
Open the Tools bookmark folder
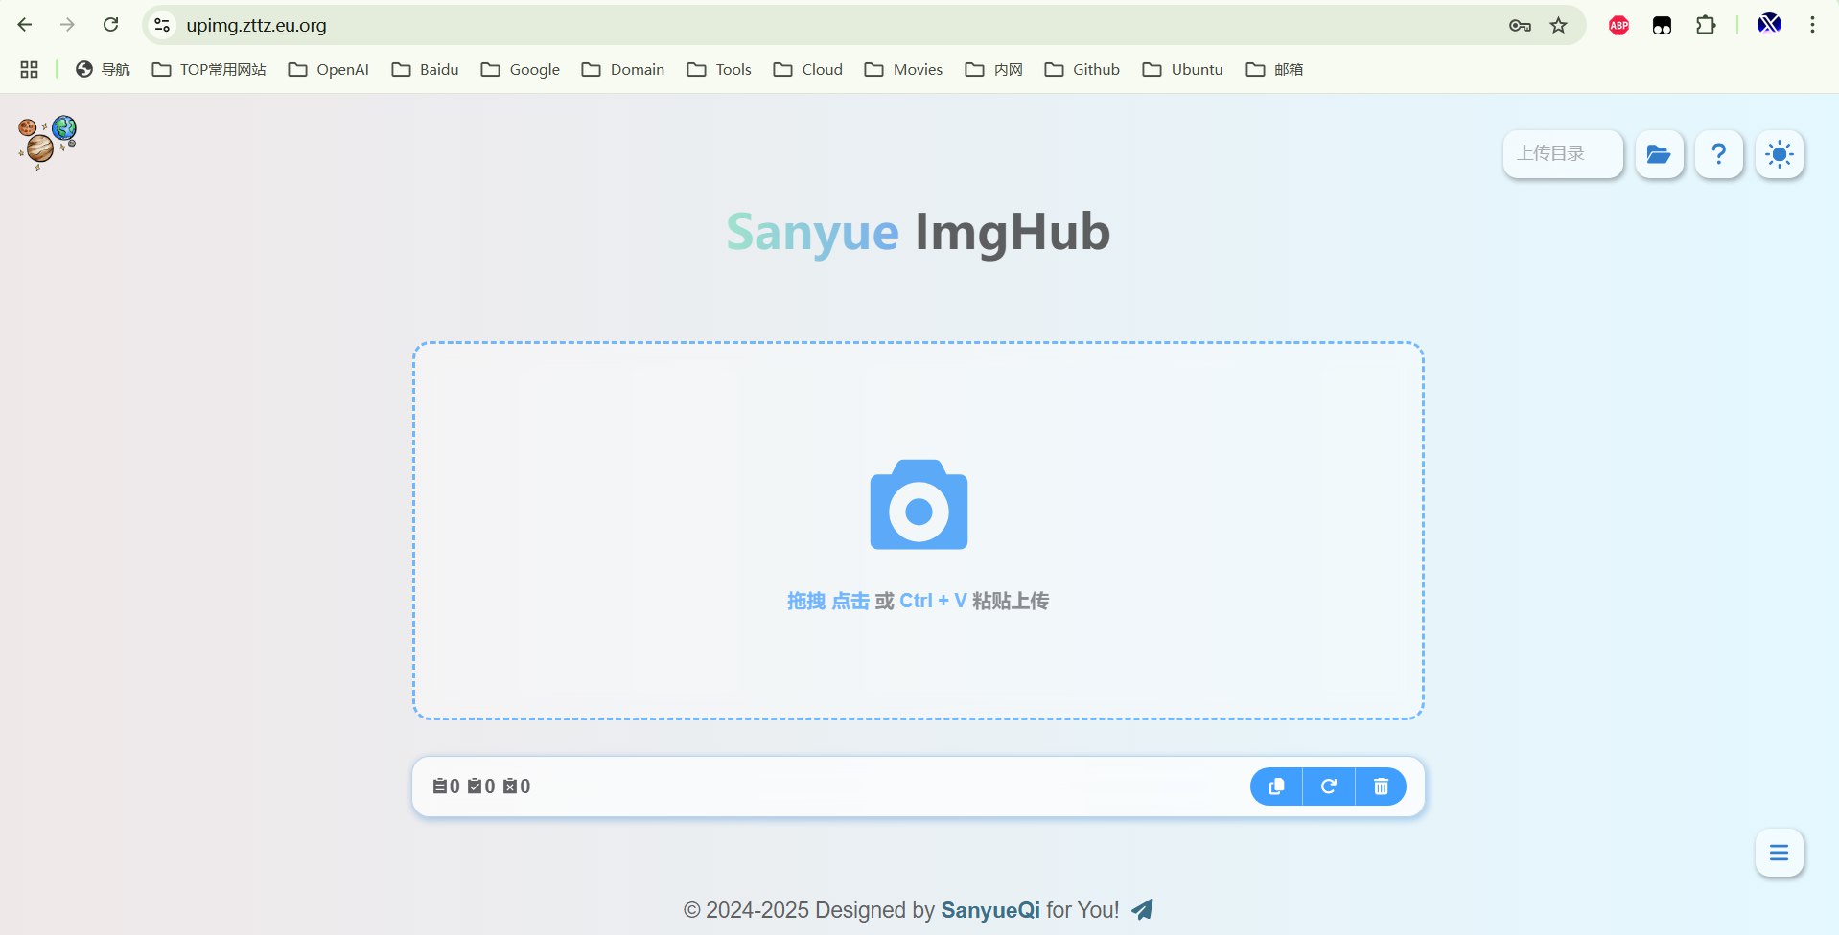coord(719,70)
